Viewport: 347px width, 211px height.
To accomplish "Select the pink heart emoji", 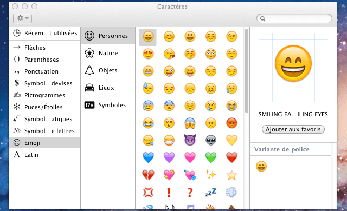I will click(190, 157).
